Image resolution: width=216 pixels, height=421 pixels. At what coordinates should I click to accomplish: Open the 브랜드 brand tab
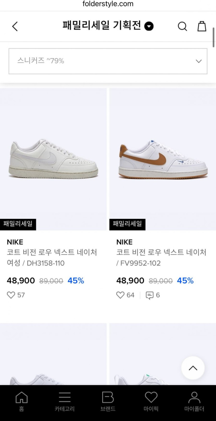pyautogui.click(x=108, y=401)
